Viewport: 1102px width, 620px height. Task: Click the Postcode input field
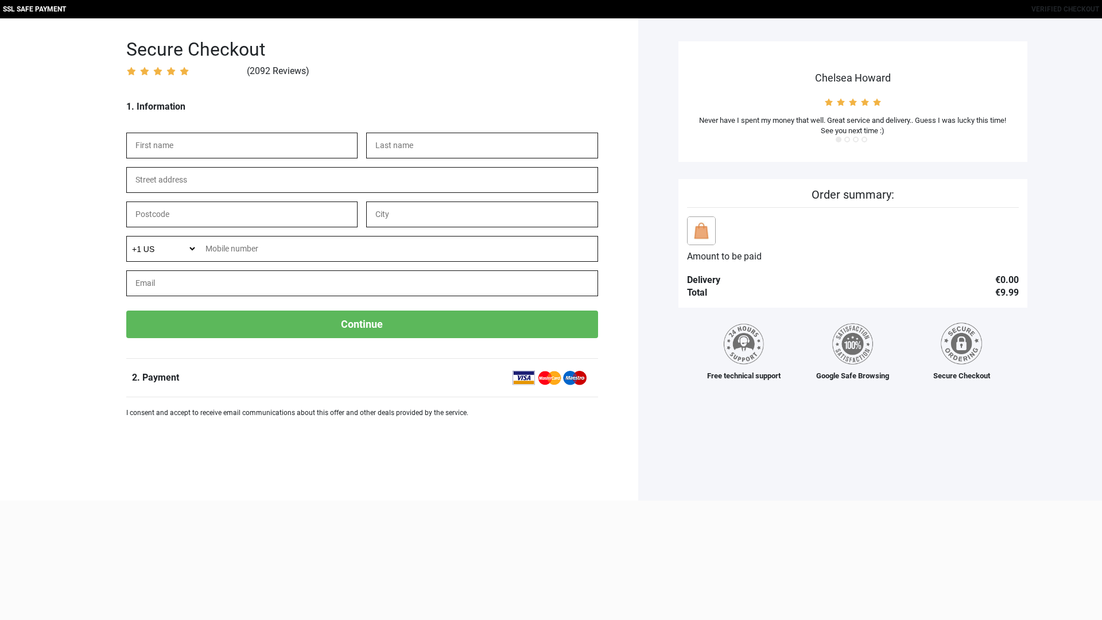(x=242, y=214)
